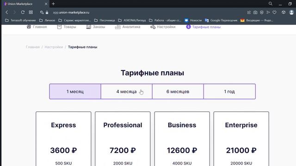
Task: Click the share page icon in the toolbar
Action: click(x=249, y=12)
